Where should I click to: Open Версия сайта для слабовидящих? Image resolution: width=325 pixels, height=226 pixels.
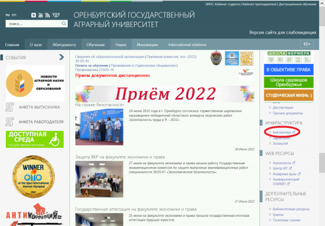click(283, 33)
